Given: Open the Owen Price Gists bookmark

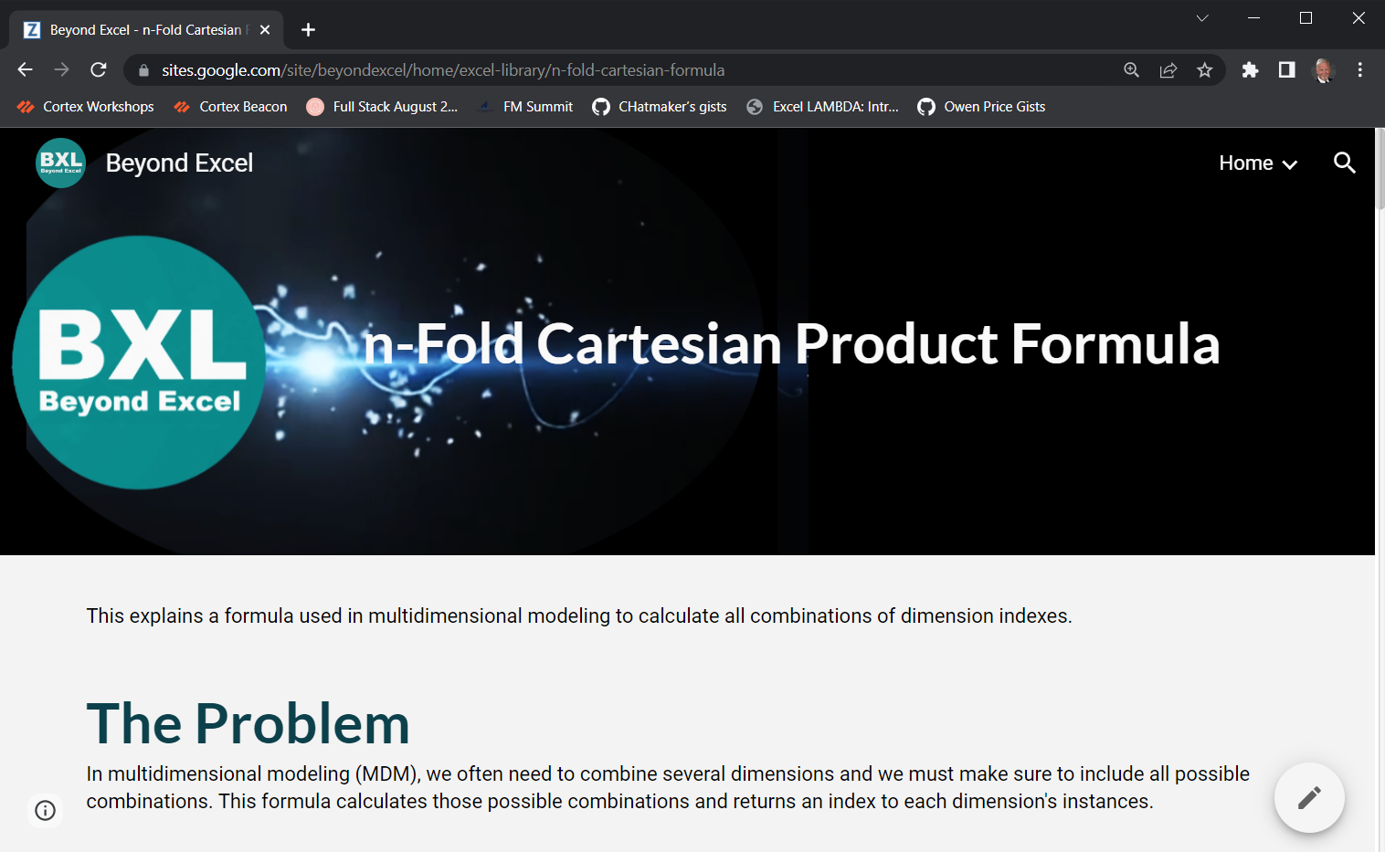Looking at the screenshot, I should coord(982,107).
